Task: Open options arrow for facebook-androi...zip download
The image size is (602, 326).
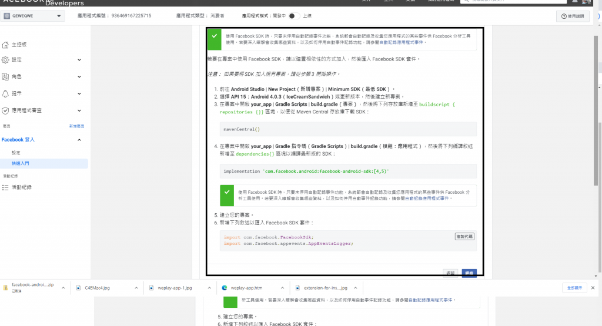Action: (x=63, y=288)
